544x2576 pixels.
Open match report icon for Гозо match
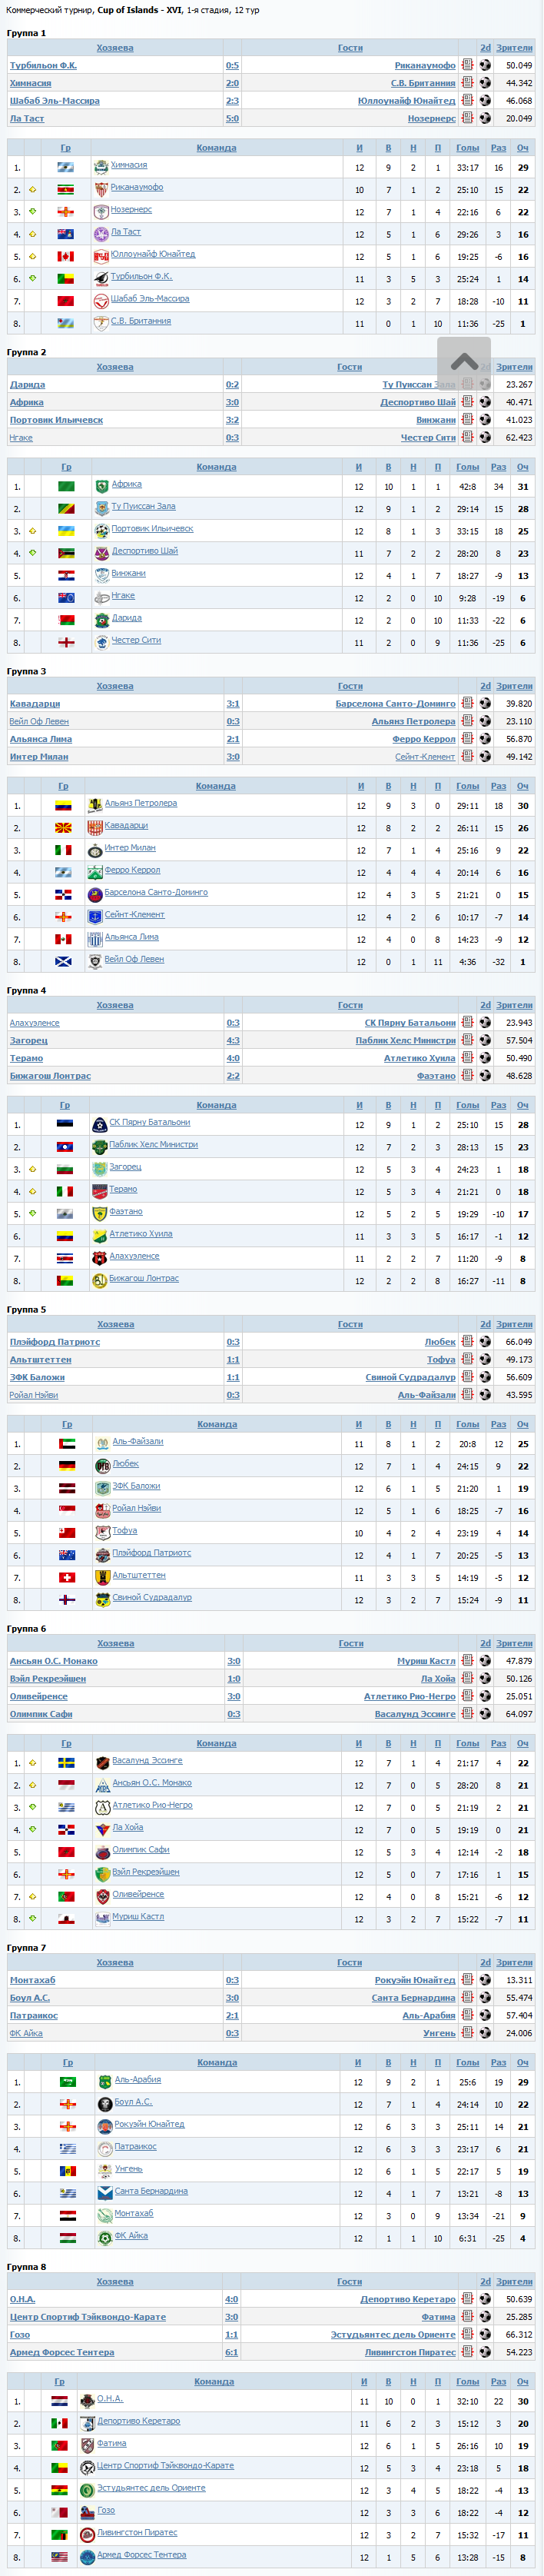click(x=467, y=2334)
